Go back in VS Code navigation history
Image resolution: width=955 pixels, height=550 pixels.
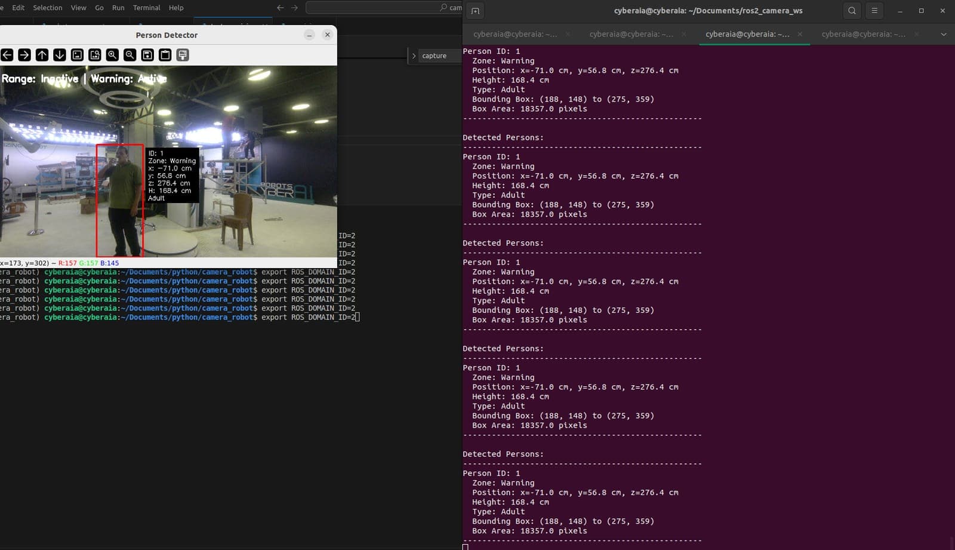click(280, 8)
